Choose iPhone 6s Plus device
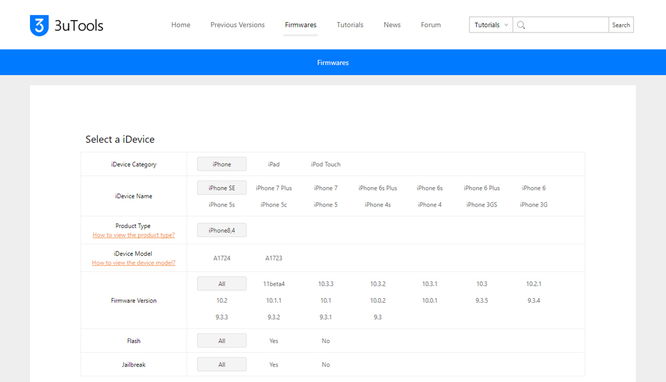666x382 pixels. (378, 188)
